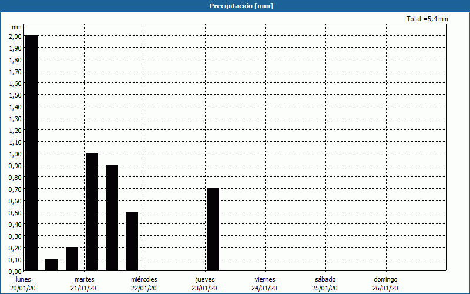The image size is (470, 294).
Task: Click the 1,80 y-axis value
Action: coord(15,60)
